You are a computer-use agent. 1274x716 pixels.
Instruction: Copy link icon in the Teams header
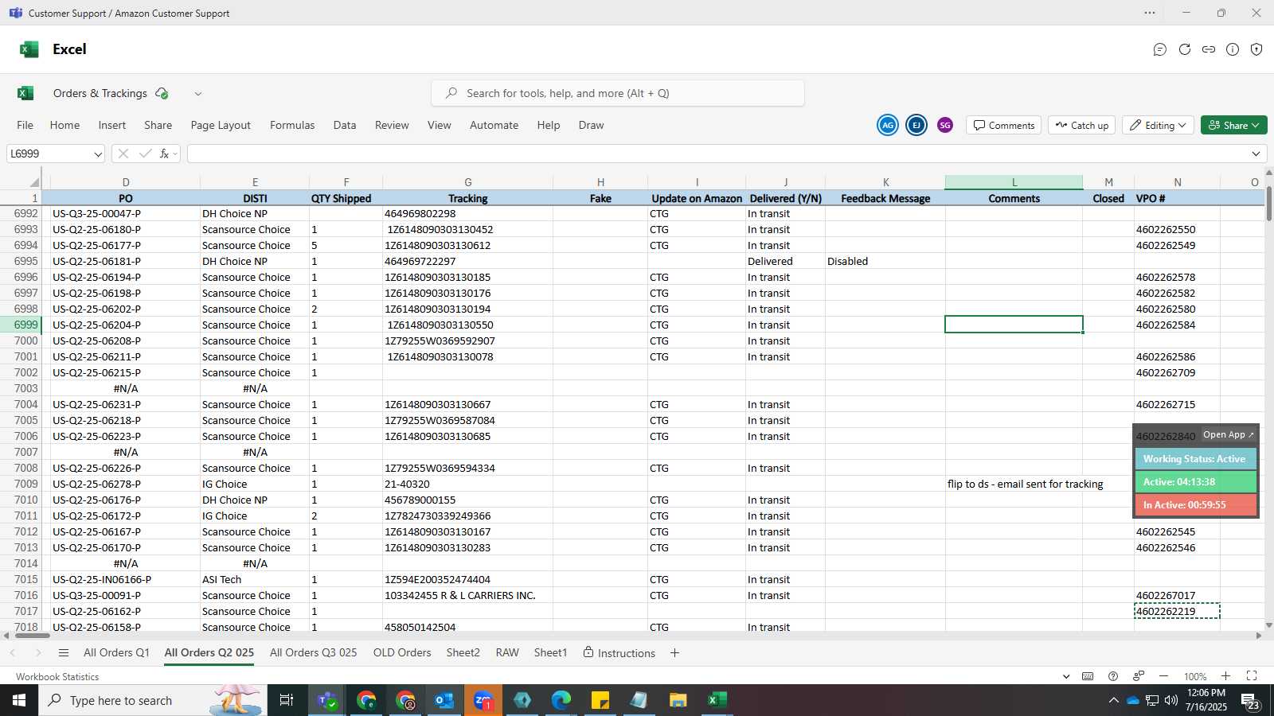1209,49
